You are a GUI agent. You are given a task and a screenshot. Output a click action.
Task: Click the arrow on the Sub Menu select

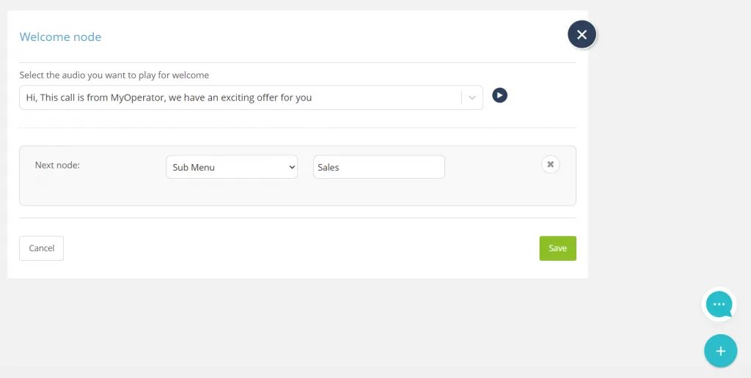[292, 168]
